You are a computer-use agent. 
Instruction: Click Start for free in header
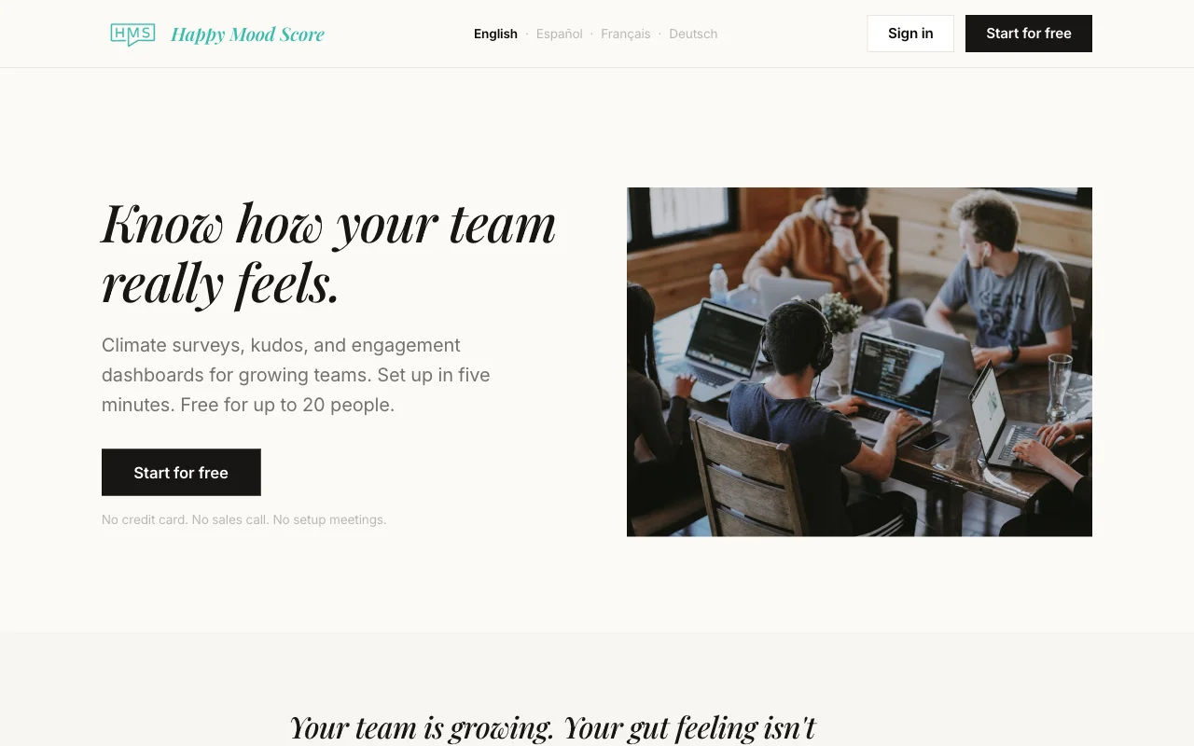point(1029,34)
